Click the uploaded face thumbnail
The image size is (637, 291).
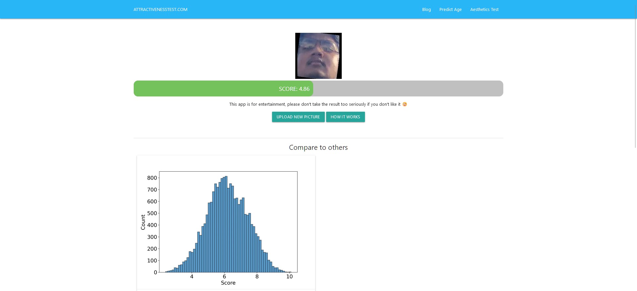tap(318, 56)
